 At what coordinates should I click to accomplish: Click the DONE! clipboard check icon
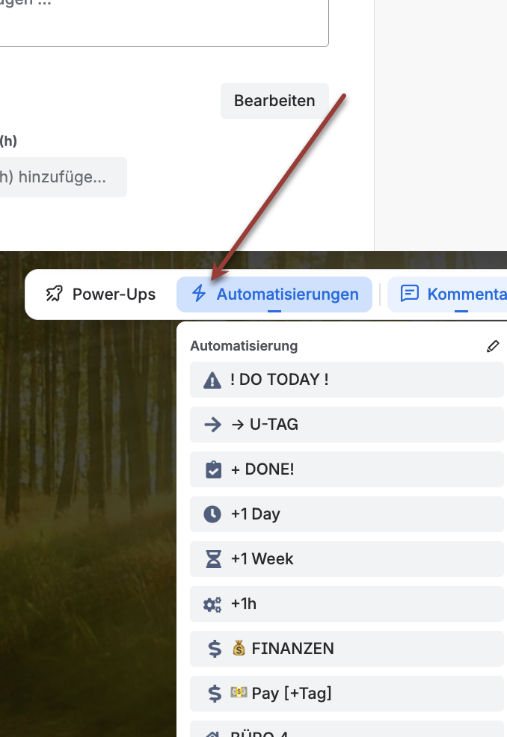[213, 469]
